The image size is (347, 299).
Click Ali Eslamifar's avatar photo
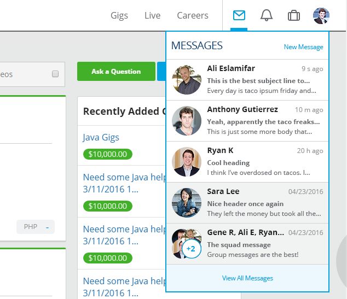click(x=187, y=80)
